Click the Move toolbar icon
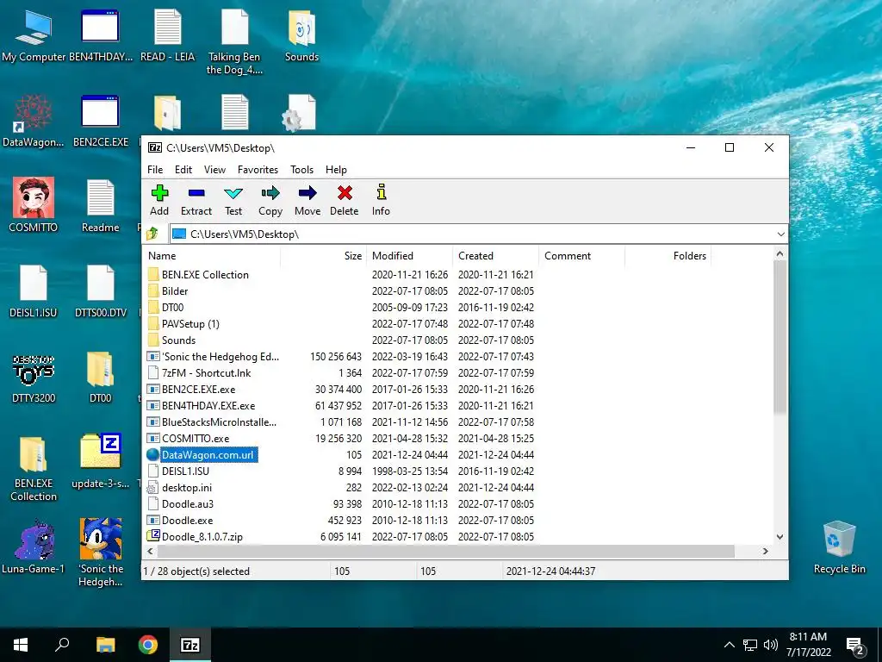 click(307, 200)
